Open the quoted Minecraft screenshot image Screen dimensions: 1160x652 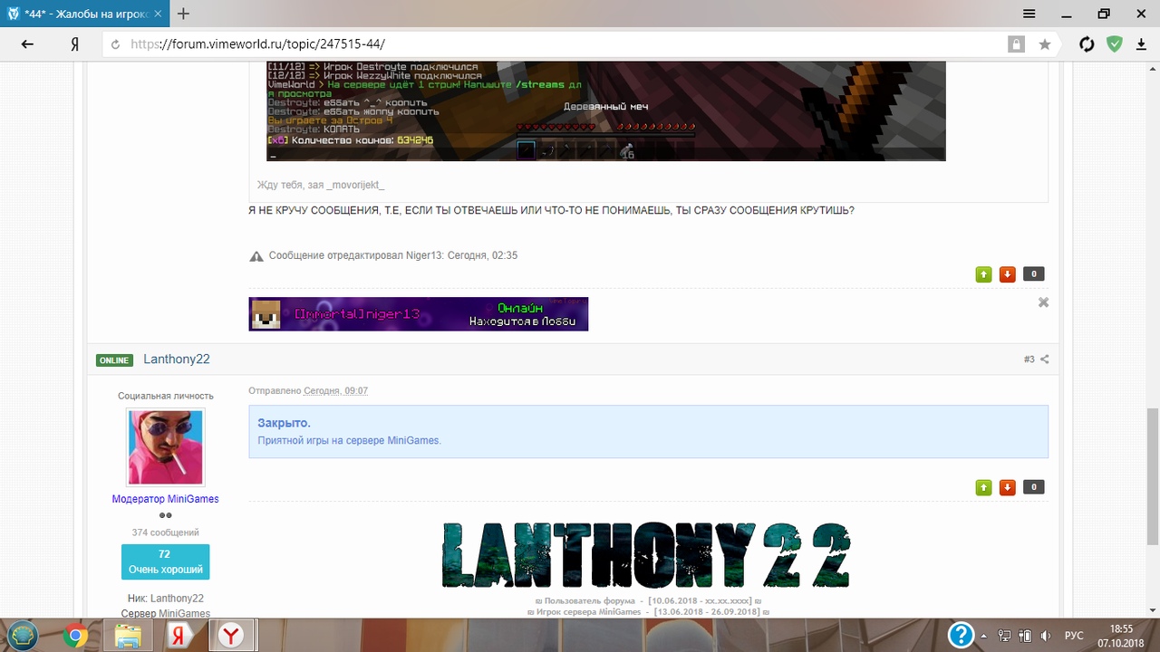pos(605,111)
